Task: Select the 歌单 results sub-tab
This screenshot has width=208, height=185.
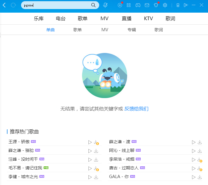Action: (x=78, y=30)
